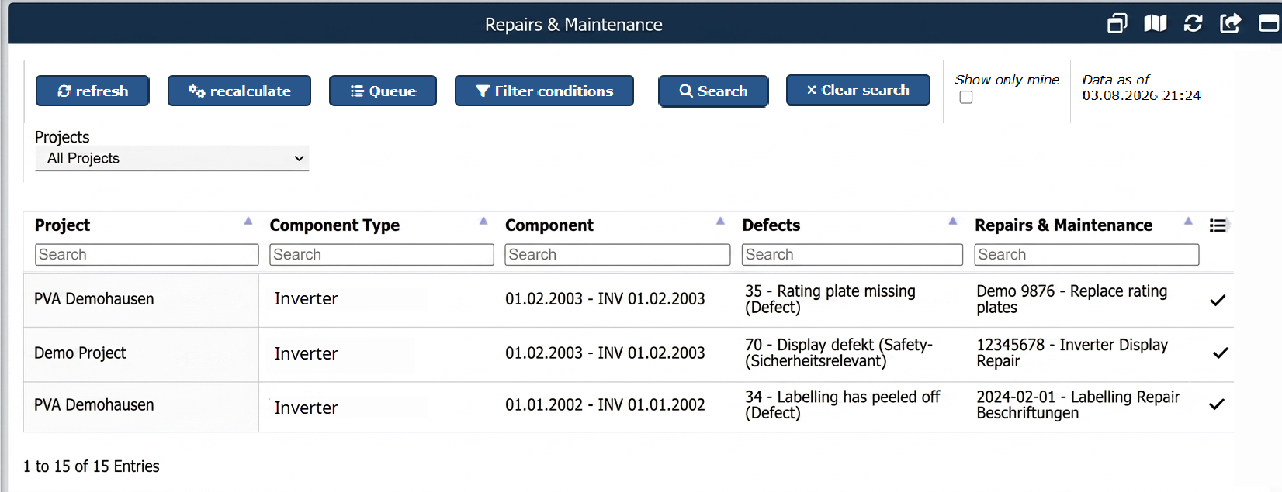Click the duplicate window icon in header
Viewport: 1282px width, 492px height.
pos(1117,24)
